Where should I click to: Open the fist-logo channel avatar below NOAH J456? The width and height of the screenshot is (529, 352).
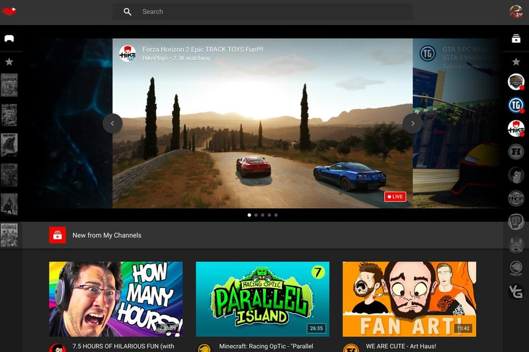tap(516, 222)
